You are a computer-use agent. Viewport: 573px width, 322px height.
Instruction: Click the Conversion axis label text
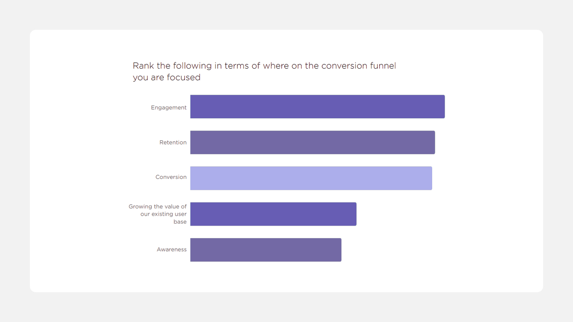pos(171,177)
